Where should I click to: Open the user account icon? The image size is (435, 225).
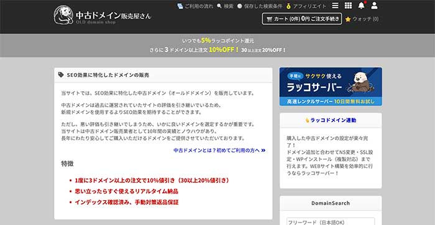click(x=374, y=6)
